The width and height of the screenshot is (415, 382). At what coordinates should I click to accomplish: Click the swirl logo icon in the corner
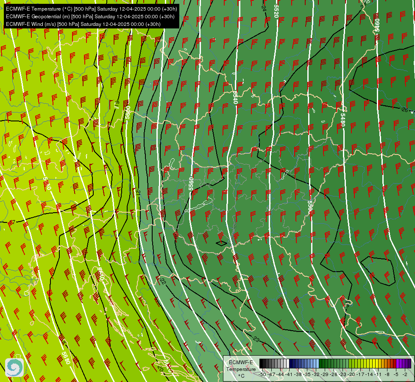coord(14,368)
